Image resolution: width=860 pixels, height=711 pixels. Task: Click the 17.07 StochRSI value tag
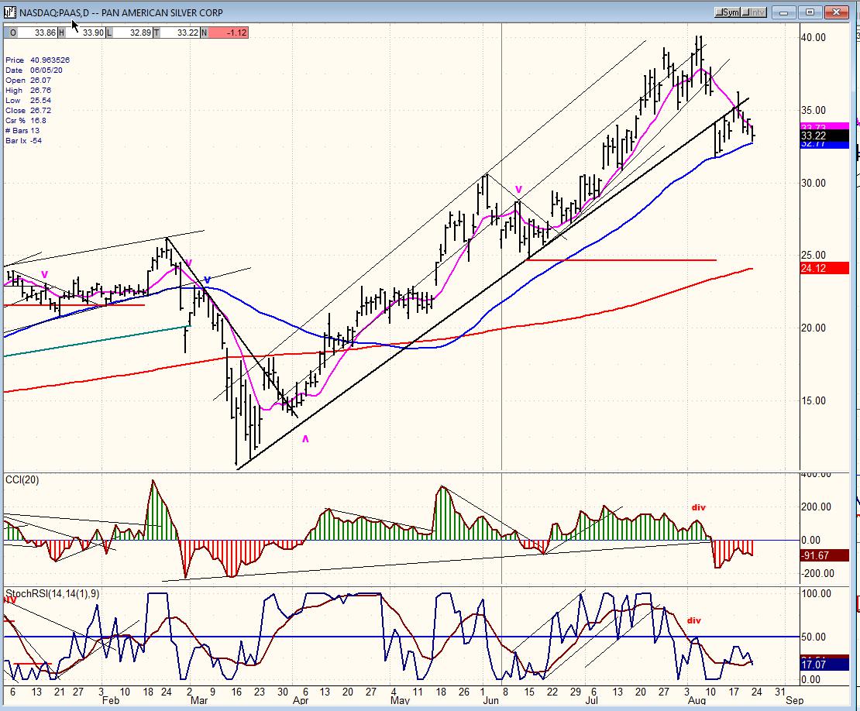(x=824, y=665)
